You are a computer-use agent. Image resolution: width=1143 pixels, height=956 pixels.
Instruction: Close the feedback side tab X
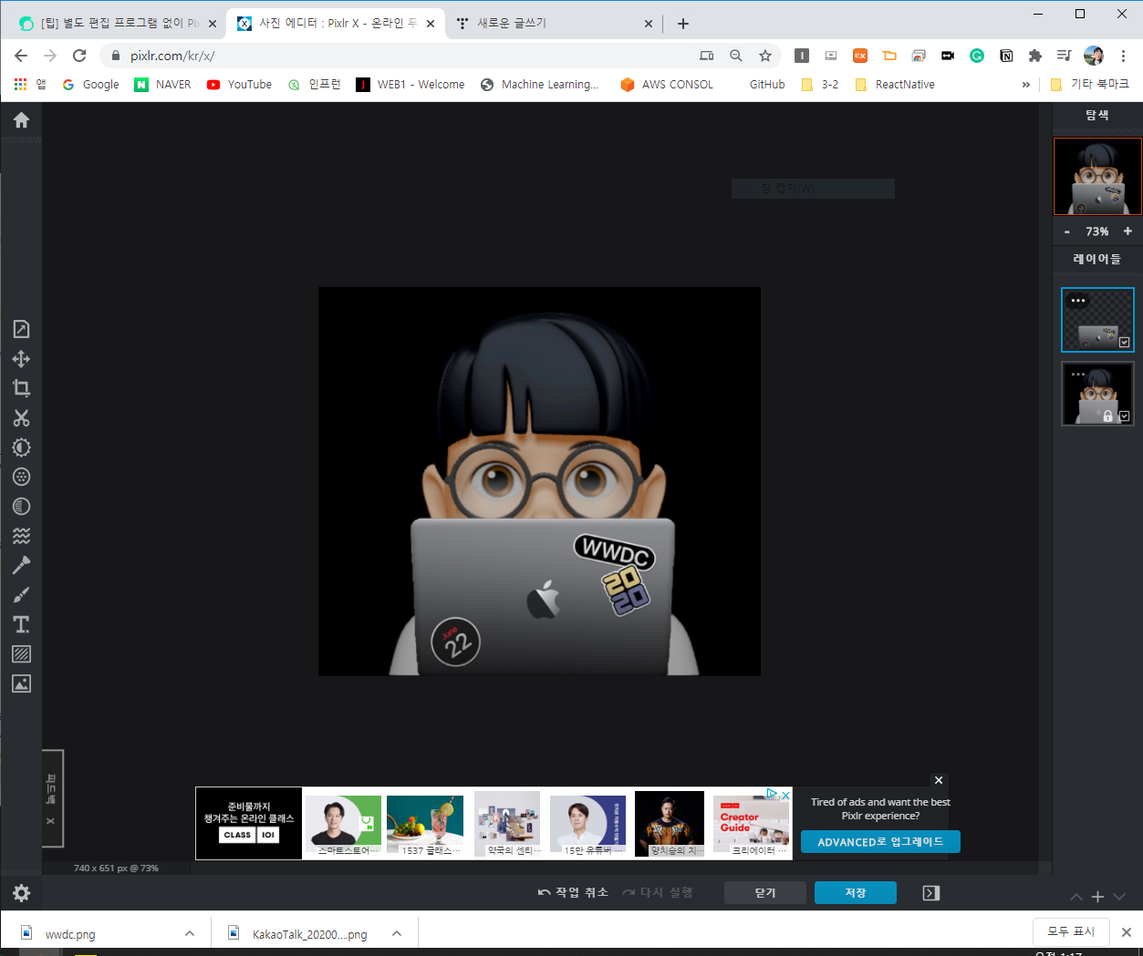(x=50, y=821)
